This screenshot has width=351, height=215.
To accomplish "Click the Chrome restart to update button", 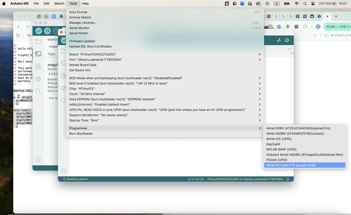I will point(337,27).
